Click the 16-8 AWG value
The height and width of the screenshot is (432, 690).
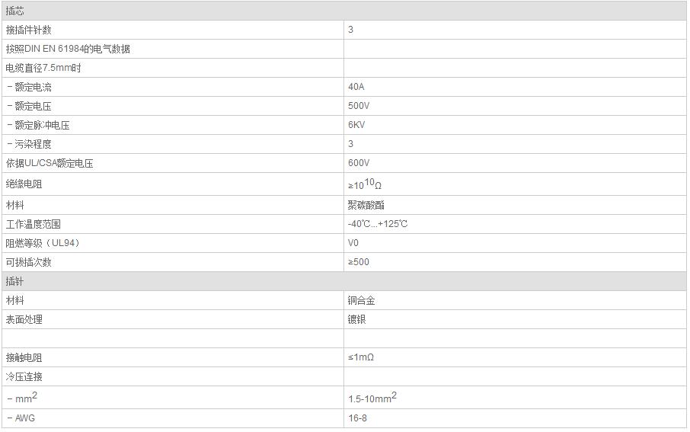pyautogui.click(x=357, y=418)
